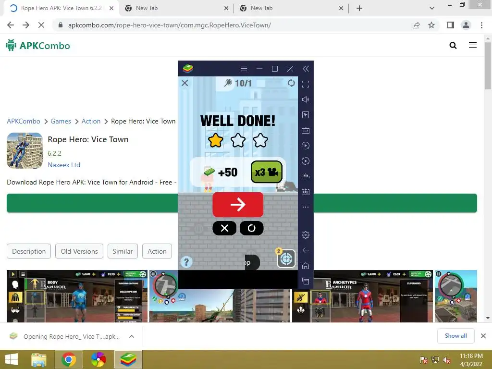Go back in Chrome
492x369 pixels.
pos(11,25)
